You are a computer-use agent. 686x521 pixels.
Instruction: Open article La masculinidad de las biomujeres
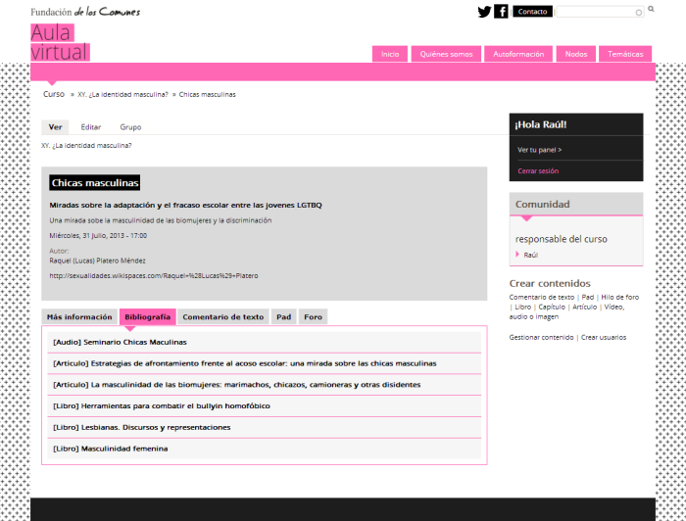[x=265, y=385]
